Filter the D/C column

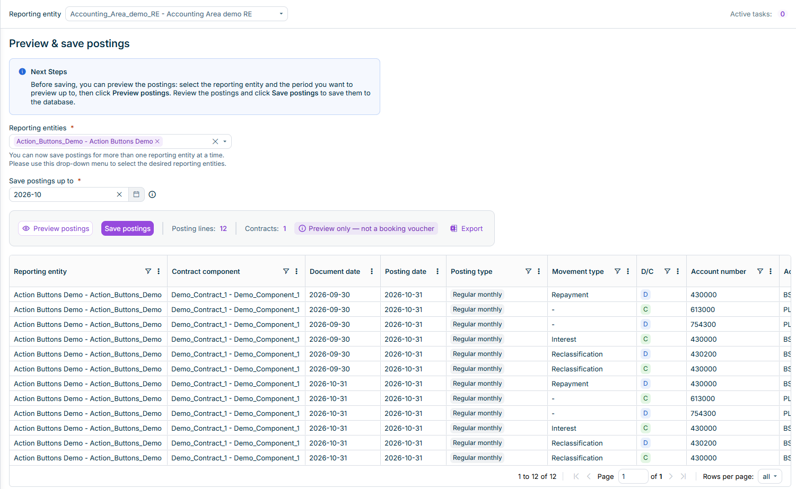(667, 271)
